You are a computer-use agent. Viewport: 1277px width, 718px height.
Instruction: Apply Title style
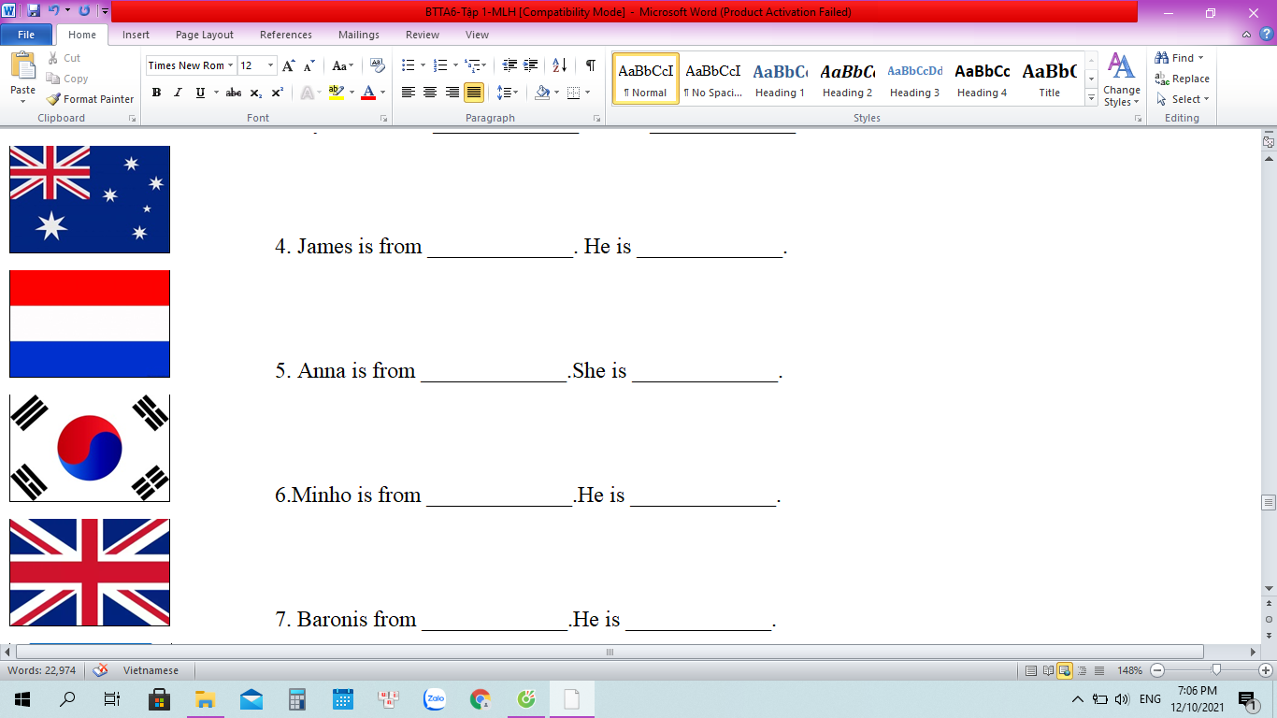(x=1049, y=79)
